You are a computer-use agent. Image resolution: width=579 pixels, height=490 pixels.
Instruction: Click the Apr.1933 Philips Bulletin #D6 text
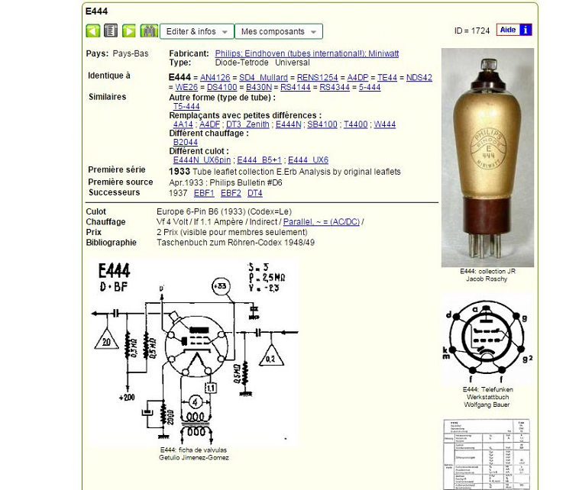coord(225,182)
